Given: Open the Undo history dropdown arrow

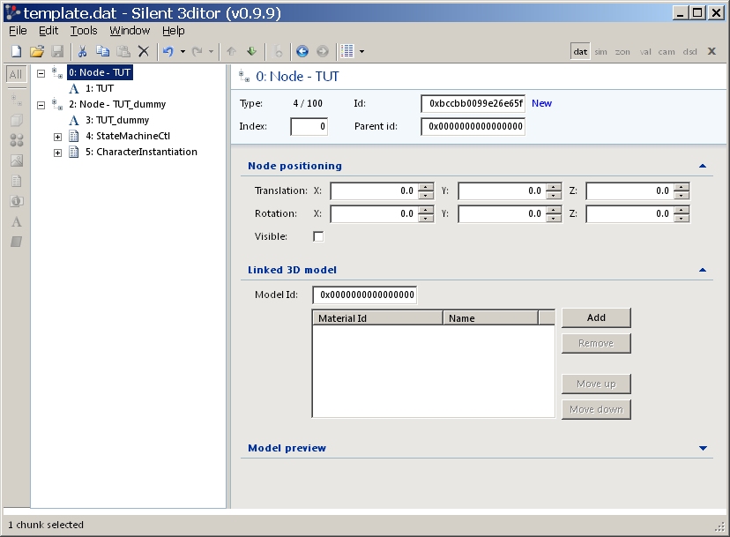Looking at the screenshot, I should [182, 51].
